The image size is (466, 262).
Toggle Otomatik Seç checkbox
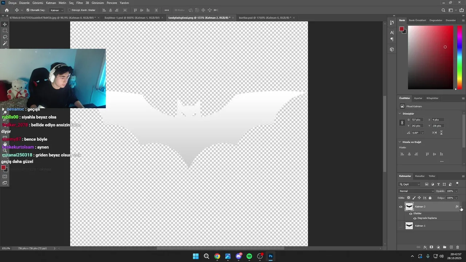point(28,10)
